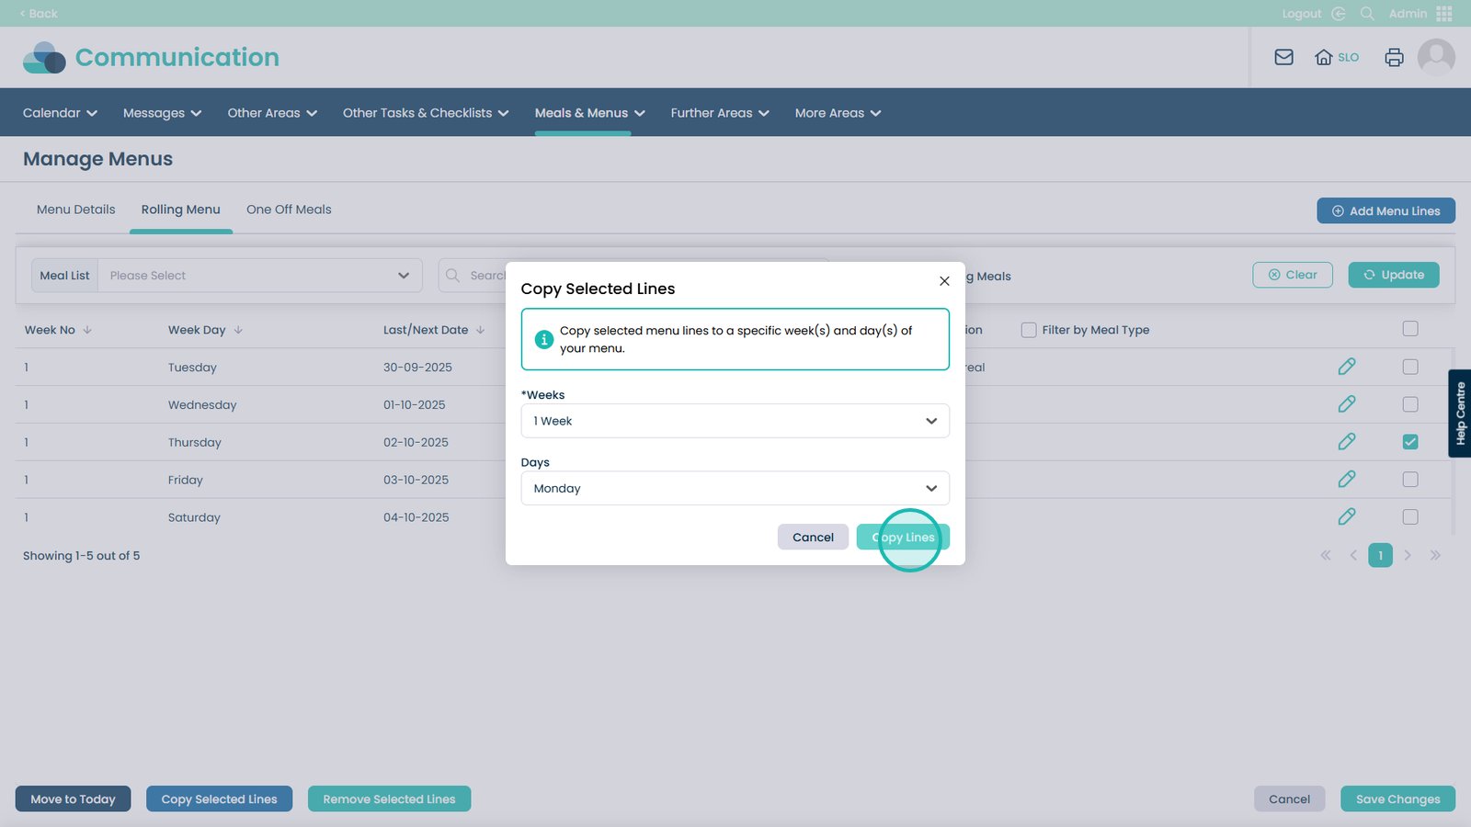Open the Help Centre side tab
The width and height of the screenshot is (1471, 827).
point(1460,413)
